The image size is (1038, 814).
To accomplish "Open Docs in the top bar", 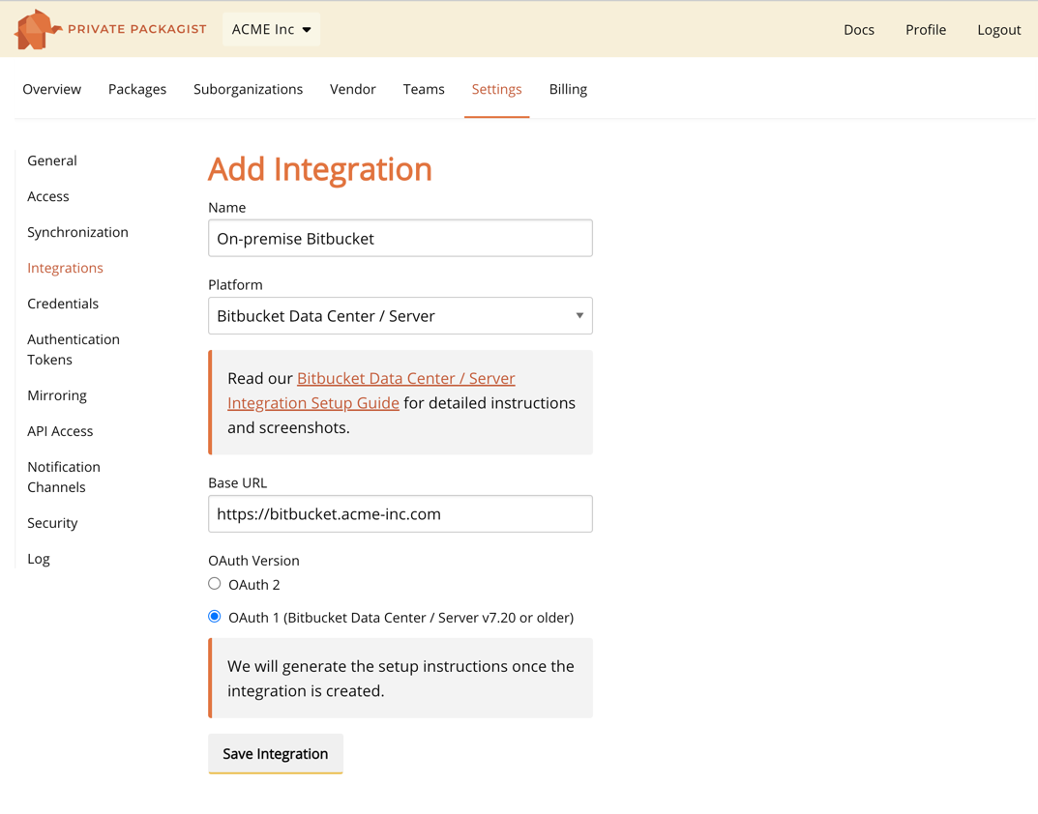I will 858,30.
